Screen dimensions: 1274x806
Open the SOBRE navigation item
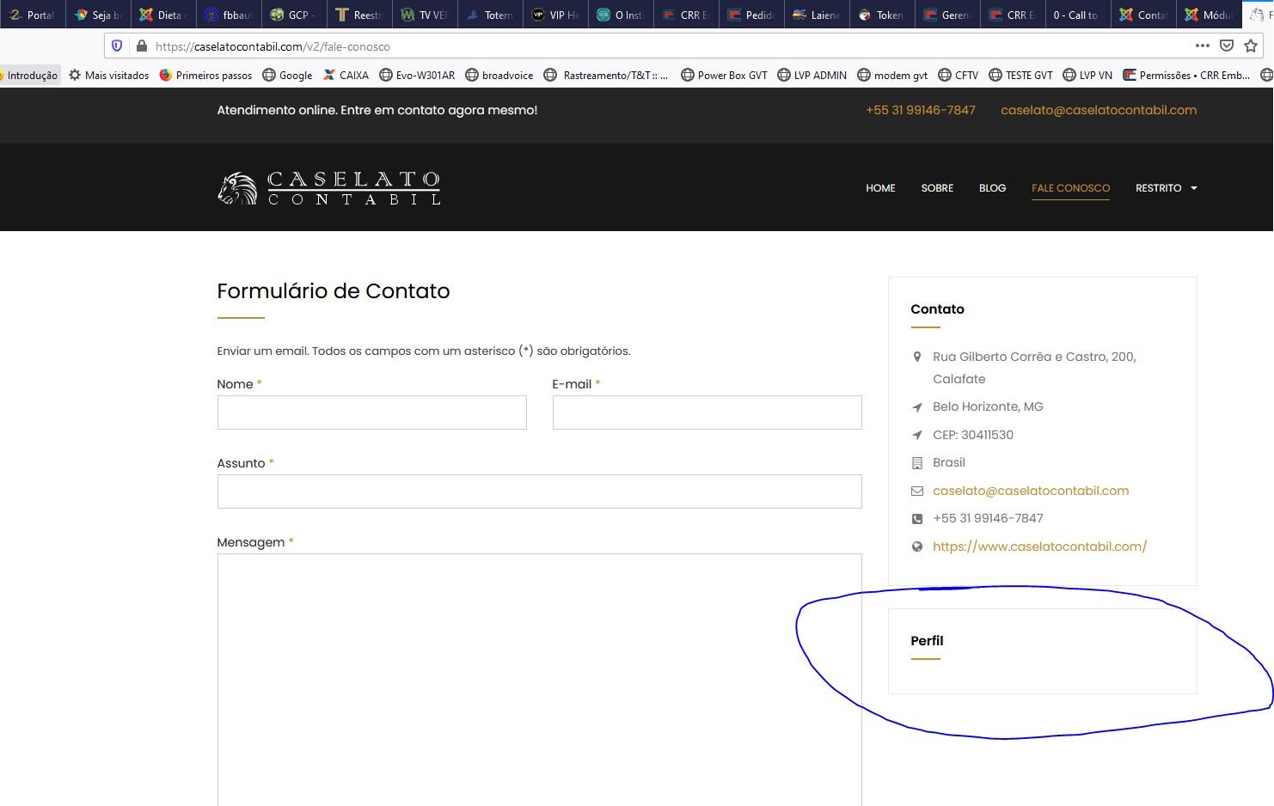pyautogui.click(x=937, y=188)
